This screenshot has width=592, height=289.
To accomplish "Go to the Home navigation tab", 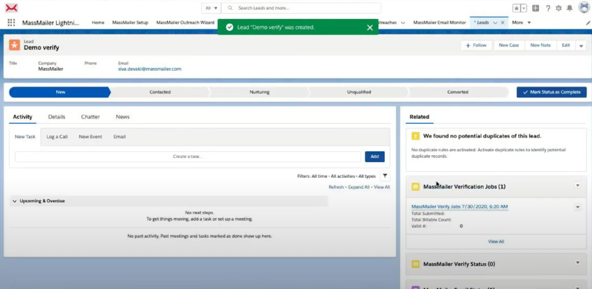I will tap(98, 23).
